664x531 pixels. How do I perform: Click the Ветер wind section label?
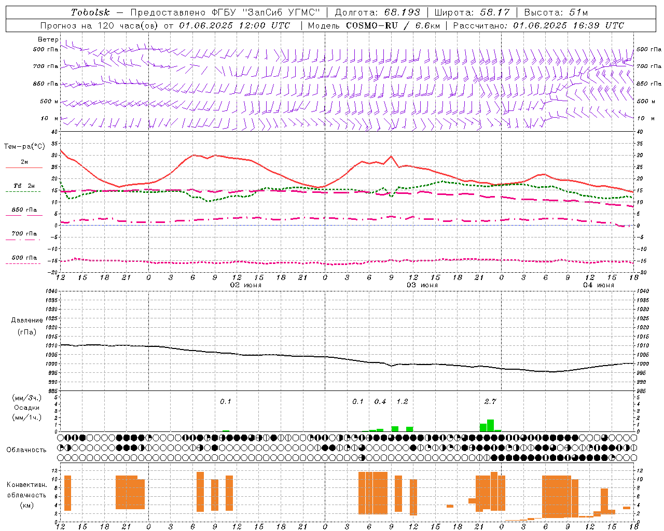[x=48, y=39]
